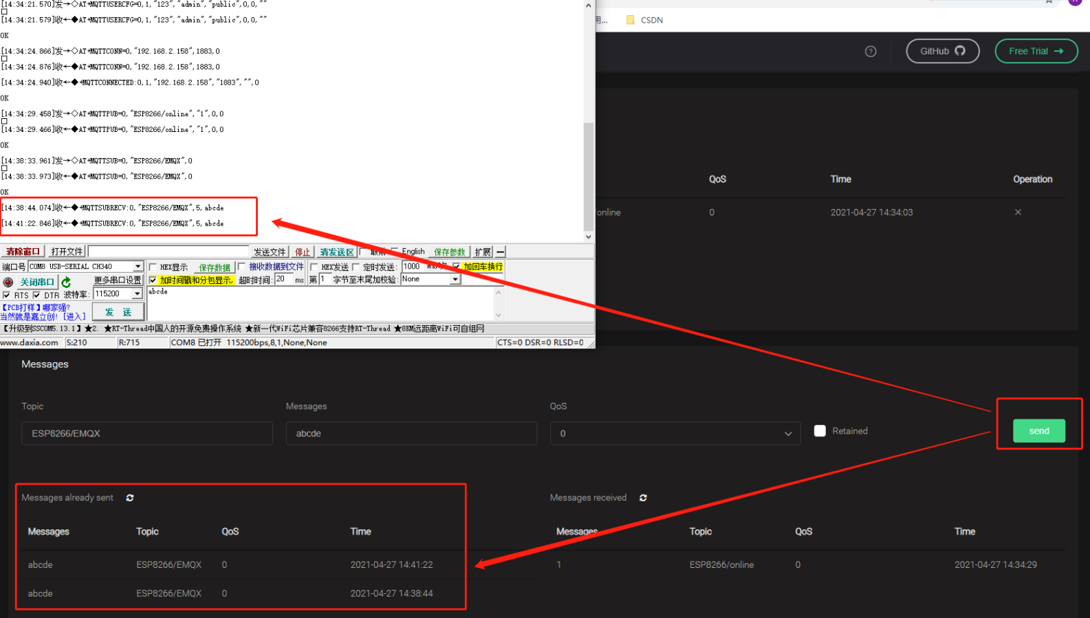The width and height of the screenshot is (1090, 618).
Task: Click the red serial port status indicator icon
Action: tap(8, 282)
